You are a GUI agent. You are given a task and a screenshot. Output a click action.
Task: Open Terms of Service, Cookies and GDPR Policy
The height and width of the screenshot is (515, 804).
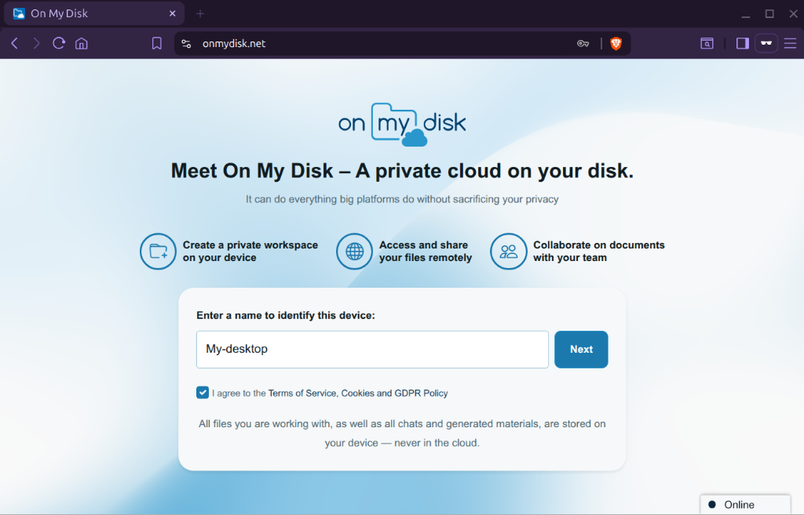click(358, 394)
